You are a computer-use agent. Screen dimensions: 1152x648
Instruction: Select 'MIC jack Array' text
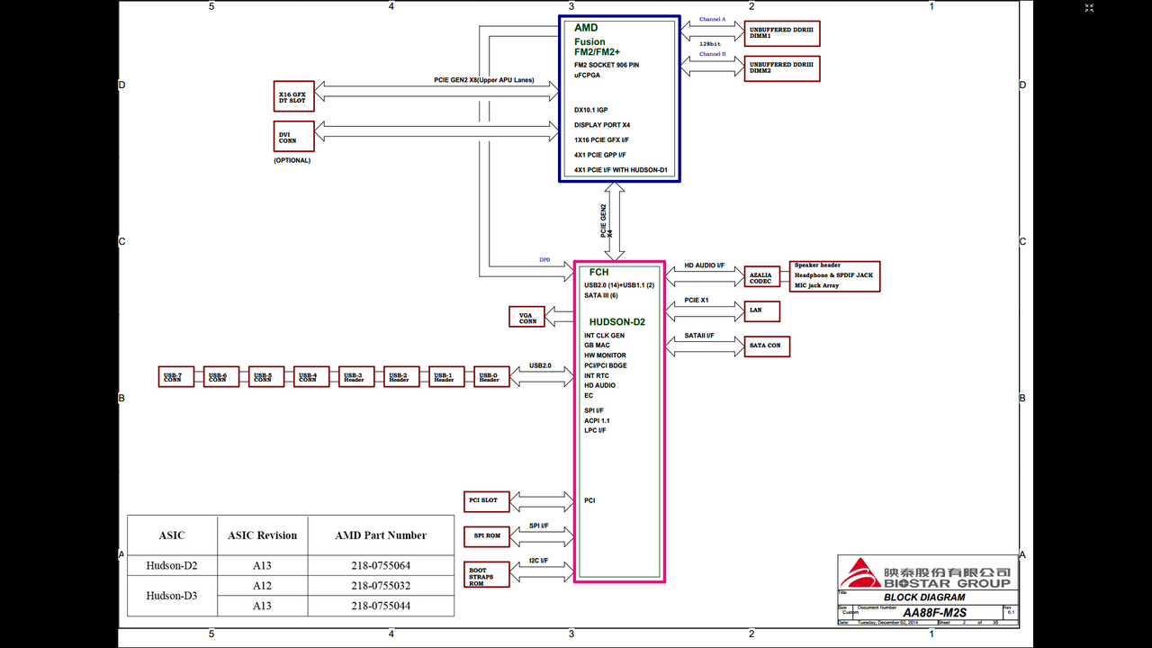coord(816,285)
